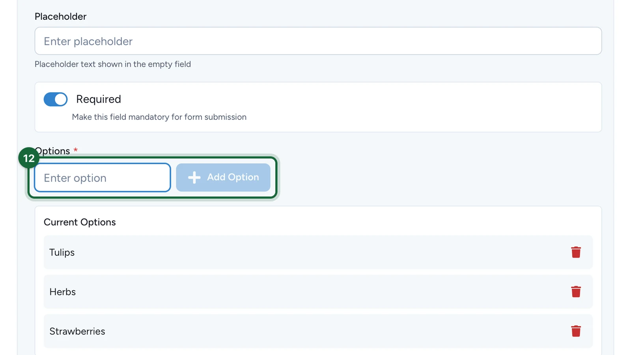Select the Tulips option text
Image resolution: width=631 pixels, height=355 pixels.
click(62, 252)
